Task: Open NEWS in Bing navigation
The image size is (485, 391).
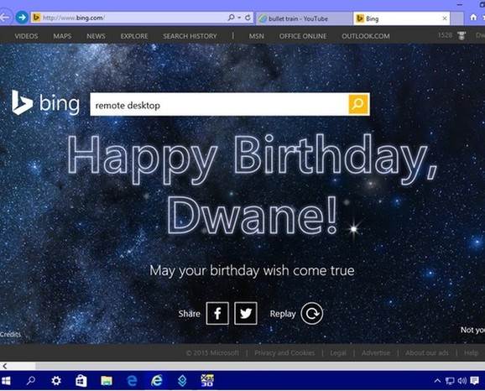Action: click(x=96, y=36)
